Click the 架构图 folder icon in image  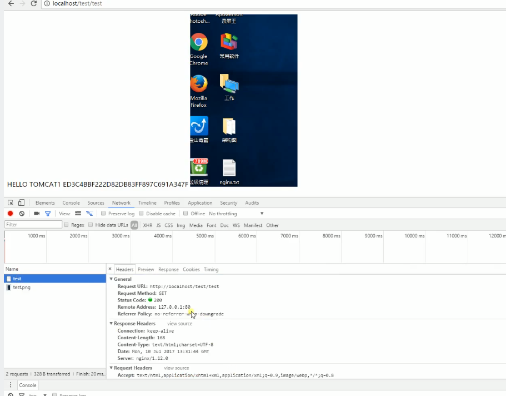(x=229, y=126)
